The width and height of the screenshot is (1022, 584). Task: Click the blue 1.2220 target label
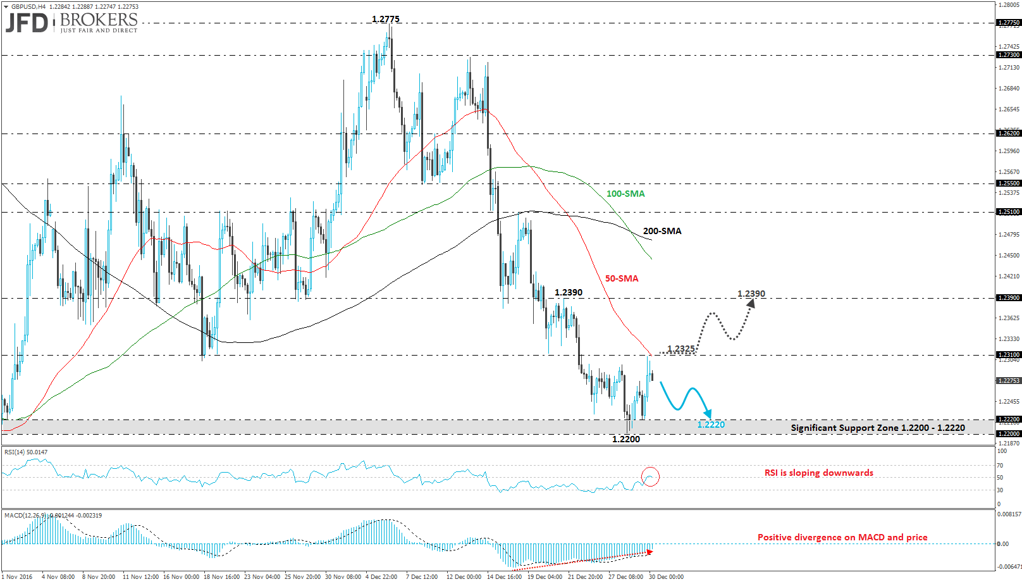point(711,425)
